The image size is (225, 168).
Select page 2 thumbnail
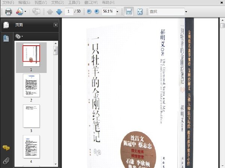click(31, 86)
